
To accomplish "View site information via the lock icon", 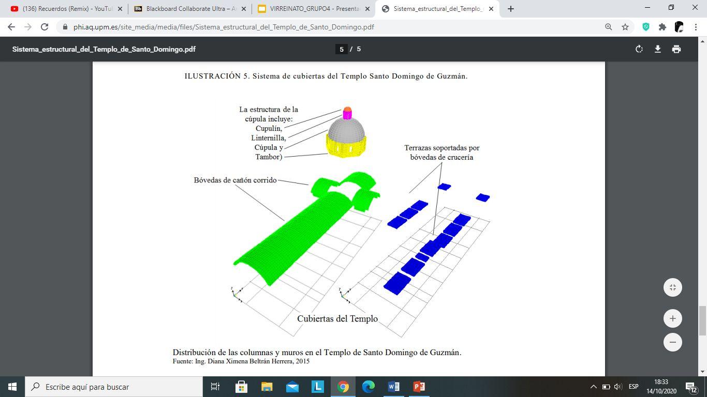I will point(65,27).
